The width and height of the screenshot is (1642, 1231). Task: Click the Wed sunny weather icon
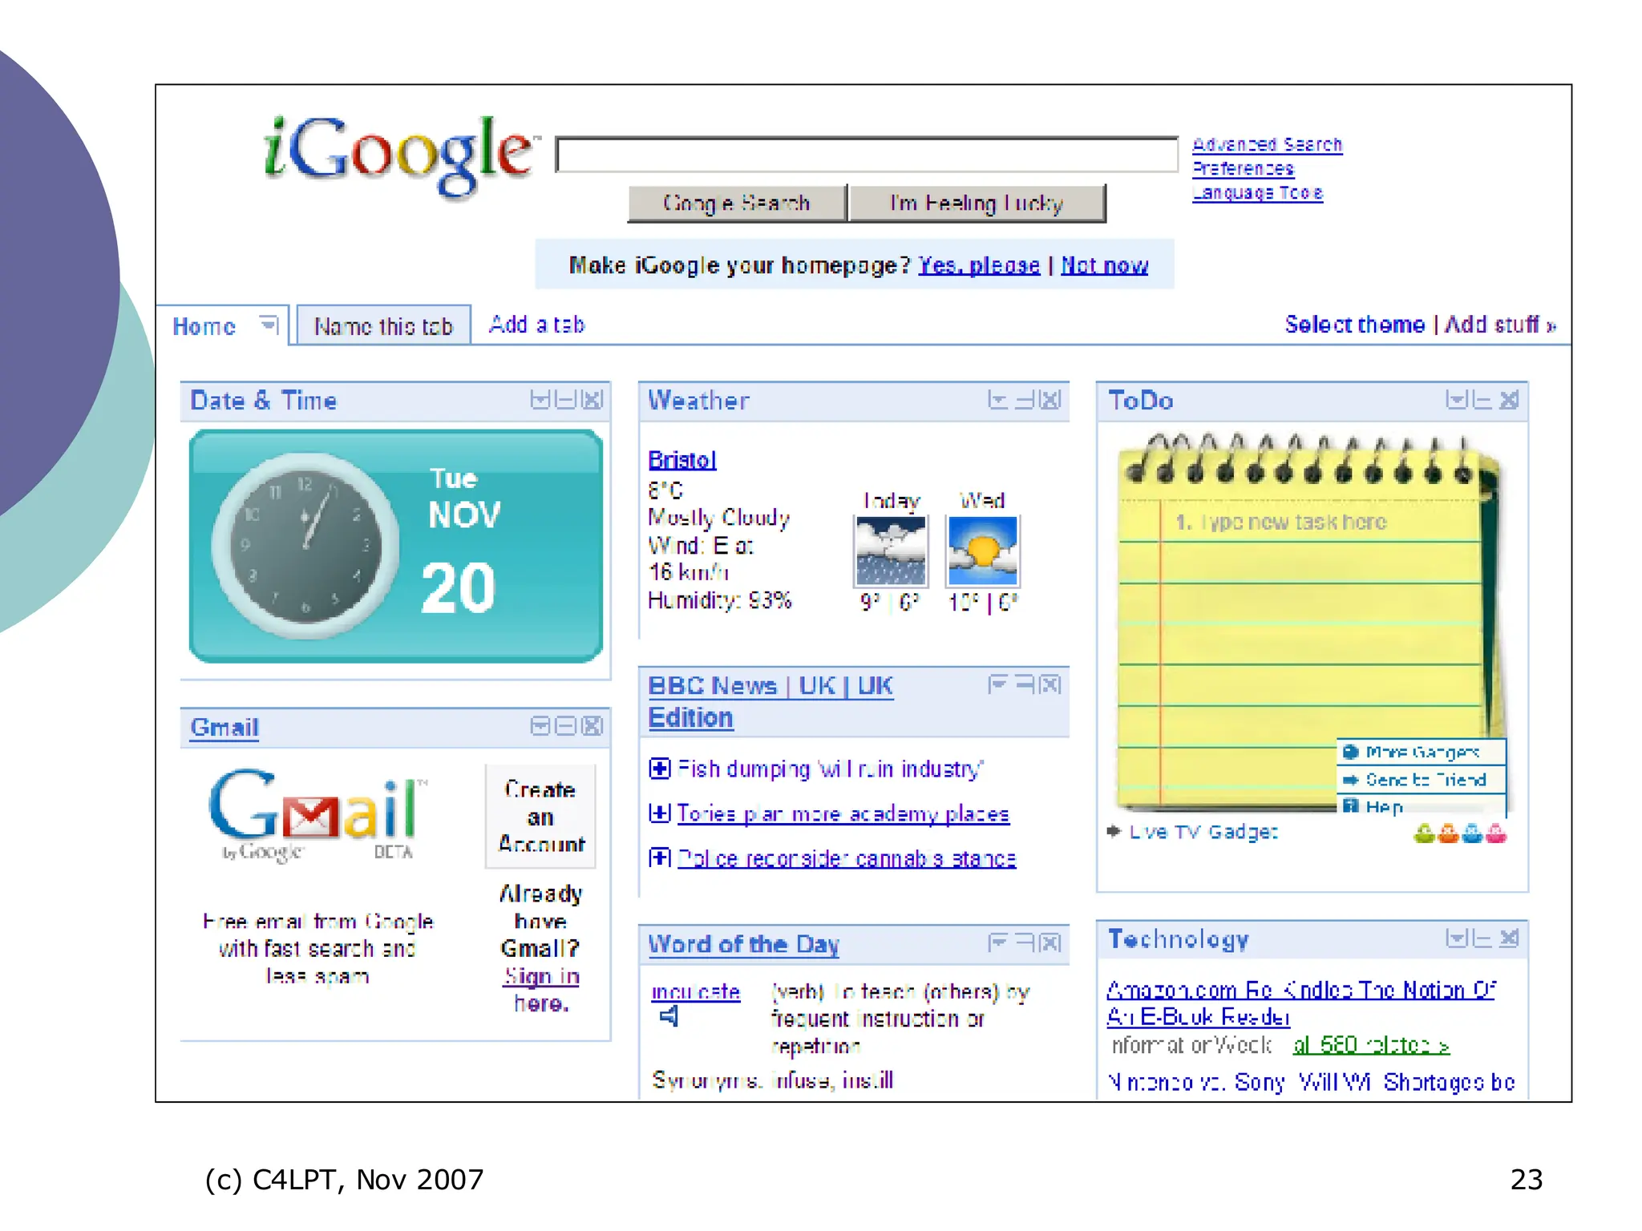[x=982, y=551]
